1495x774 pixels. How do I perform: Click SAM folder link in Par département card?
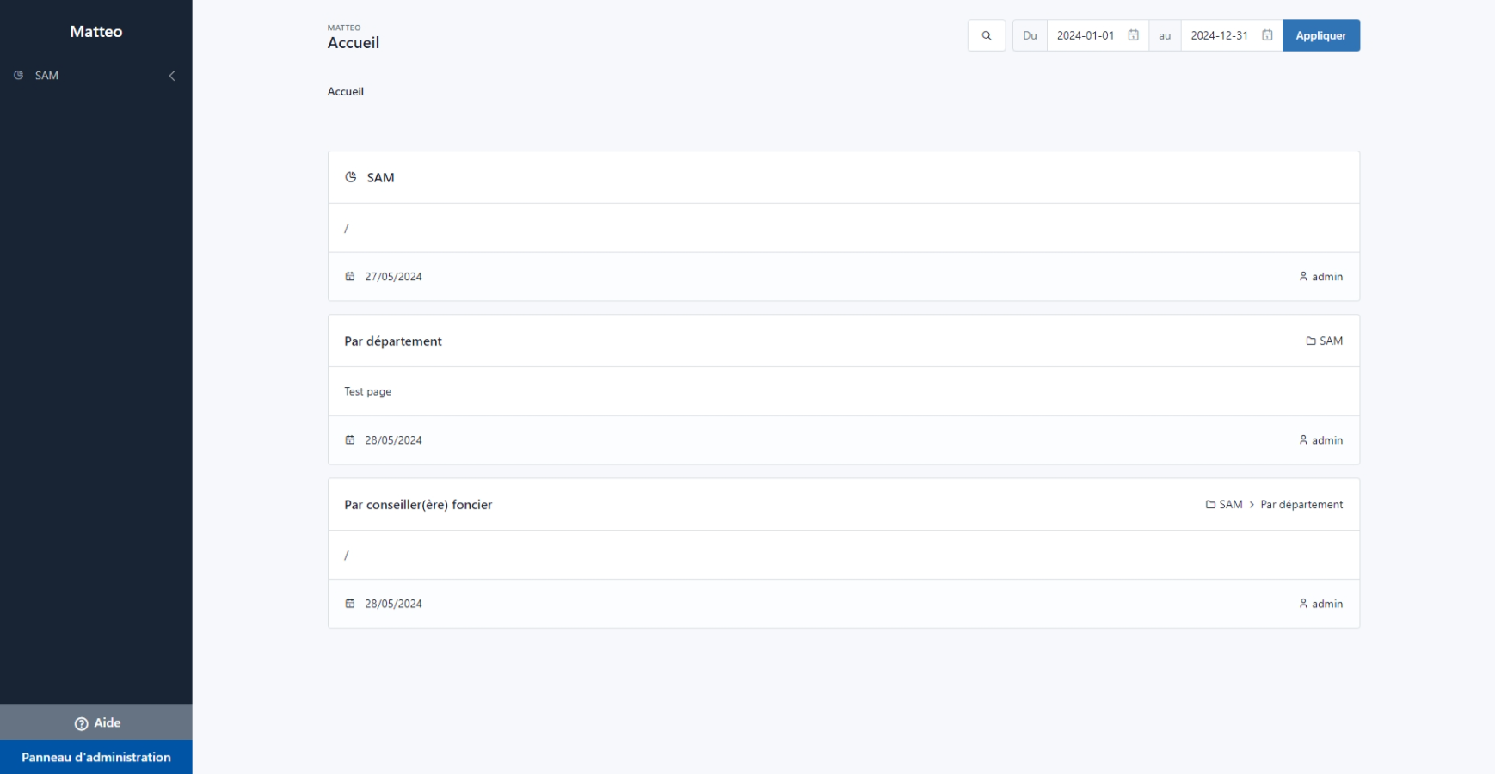[x=1331, y=341]
